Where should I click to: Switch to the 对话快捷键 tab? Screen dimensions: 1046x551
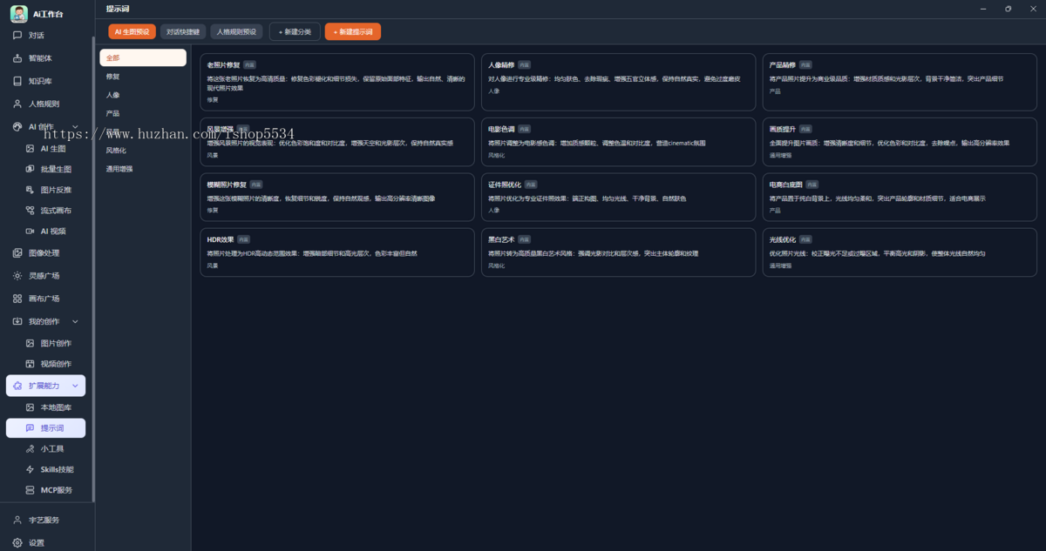183,32
